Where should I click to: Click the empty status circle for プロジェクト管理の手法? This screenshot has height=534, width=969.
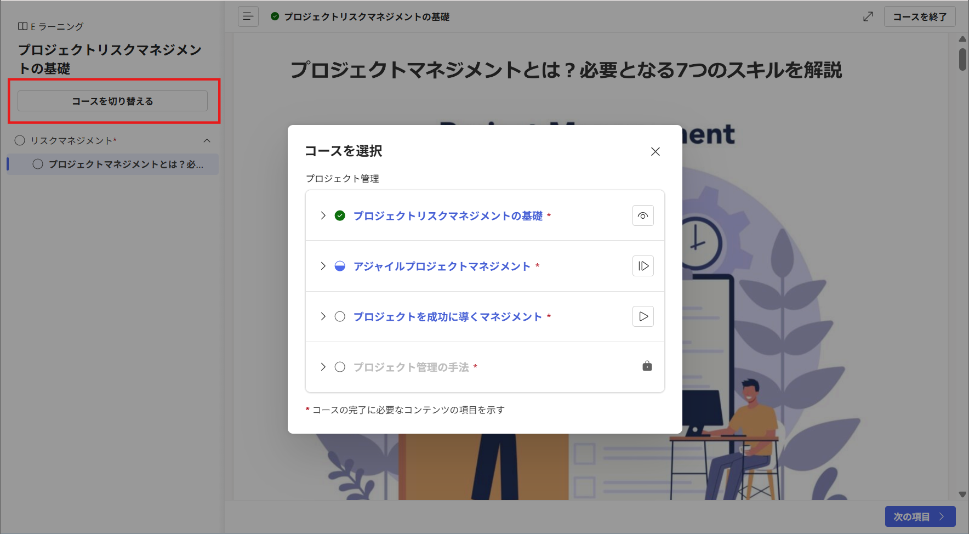[x=340, y=367]
